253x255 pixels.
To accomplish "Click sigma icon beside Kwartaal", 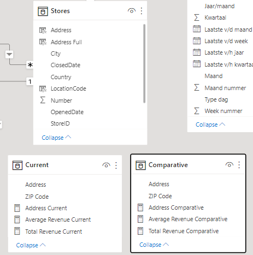I will pos(197,17).
